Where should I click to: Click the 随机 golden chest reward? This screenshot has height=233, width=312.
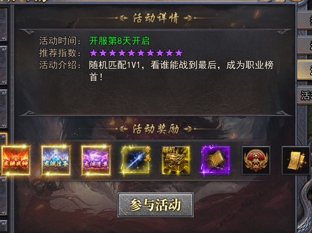coord(176,161)
